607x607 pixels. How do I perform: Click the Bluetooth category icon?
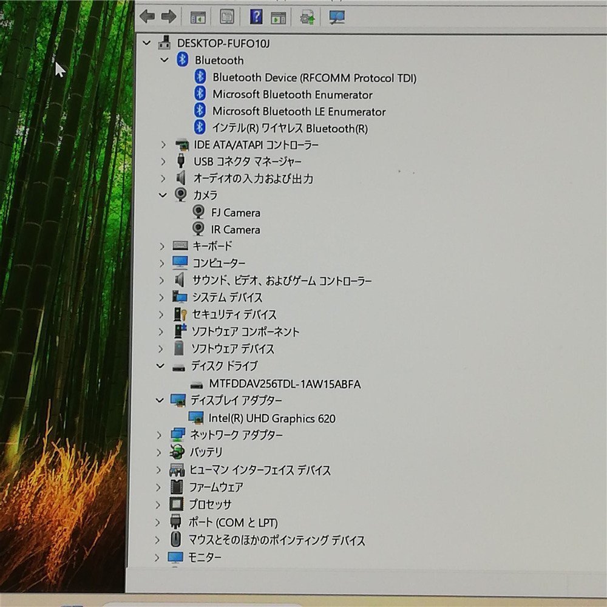(x=182, y=59)
